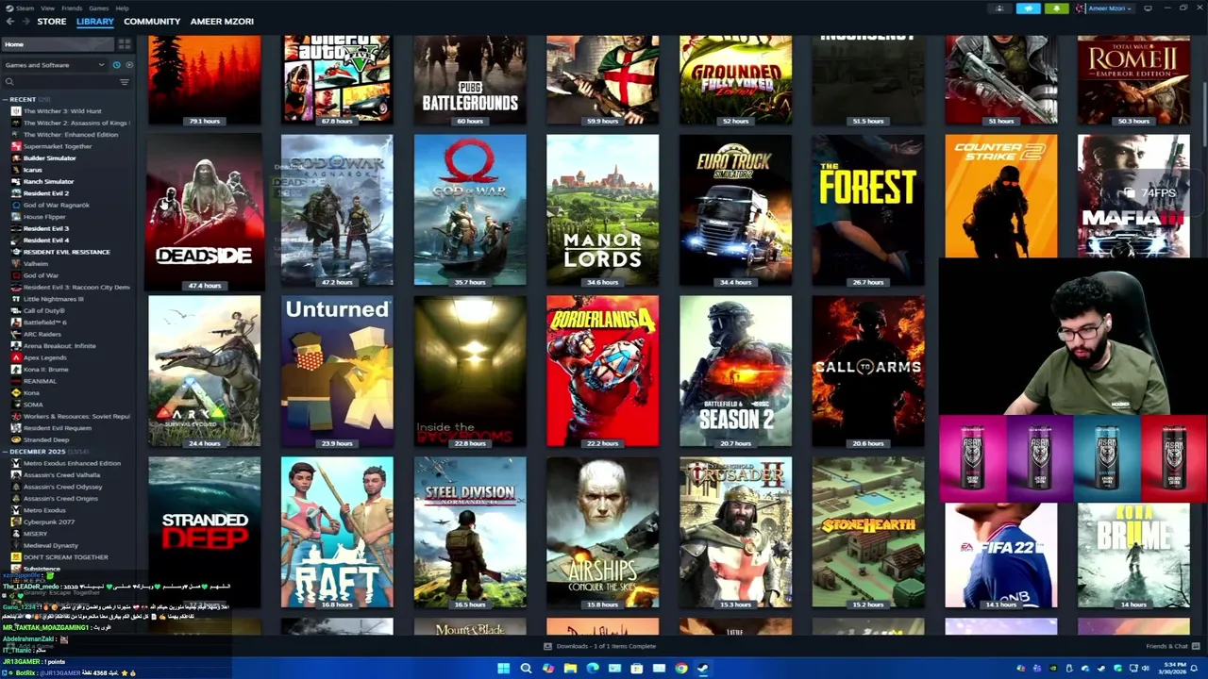Screen dimensions: 1208x679
Task: Open the Windows Start menu
Action: click(x=504, y=669)
